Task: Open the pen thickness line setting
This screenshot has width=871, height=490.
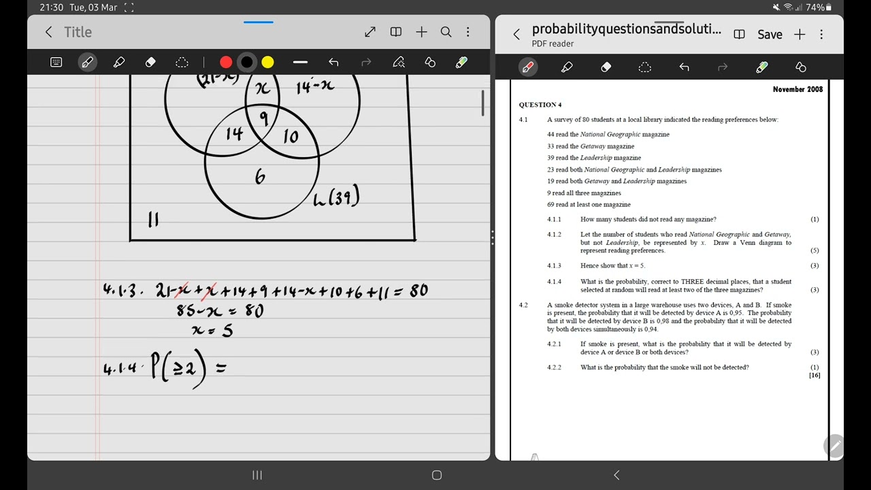Action: tap(300, 63)
